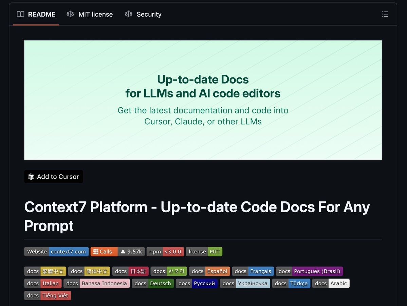The image size is (407, 306).
Task: Open the npm v3.0.0 badge
Action: (165, 251)
